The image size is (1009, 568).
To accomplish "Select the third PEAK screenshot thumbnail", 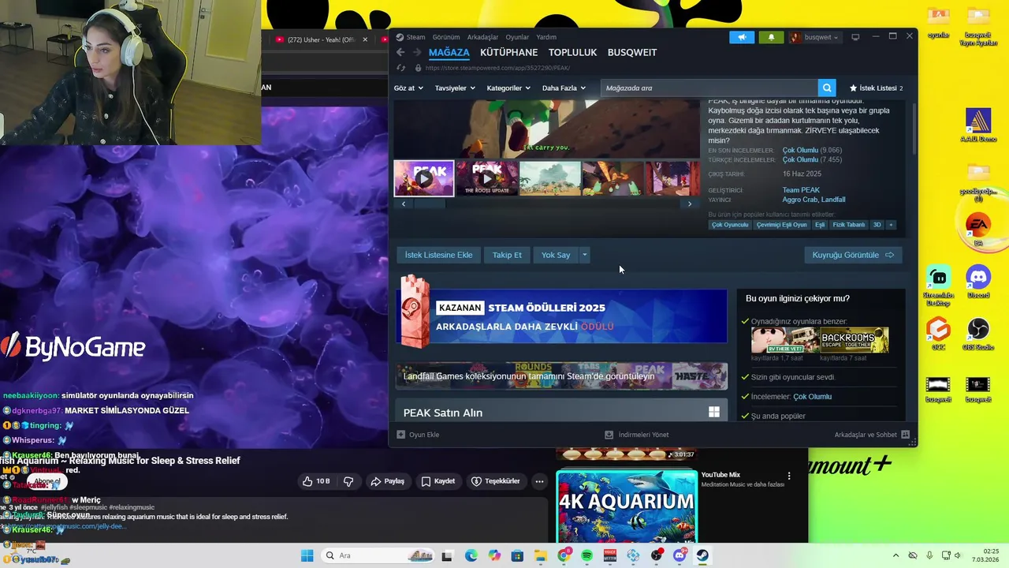I will pyautogui.click(x=550, y=178).
